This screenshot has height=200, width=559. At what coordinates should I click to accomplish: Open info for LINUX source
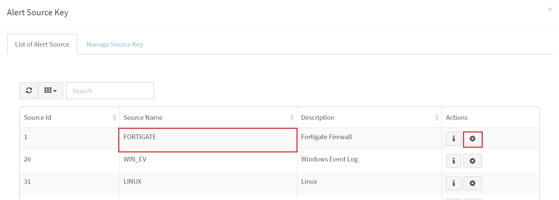pyautogui.click(x=454, y=183)
